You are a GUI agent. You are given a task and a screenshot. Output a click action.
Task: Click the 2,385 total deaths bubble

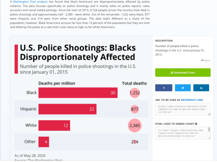pyautogui.click(x=135, y=125)
